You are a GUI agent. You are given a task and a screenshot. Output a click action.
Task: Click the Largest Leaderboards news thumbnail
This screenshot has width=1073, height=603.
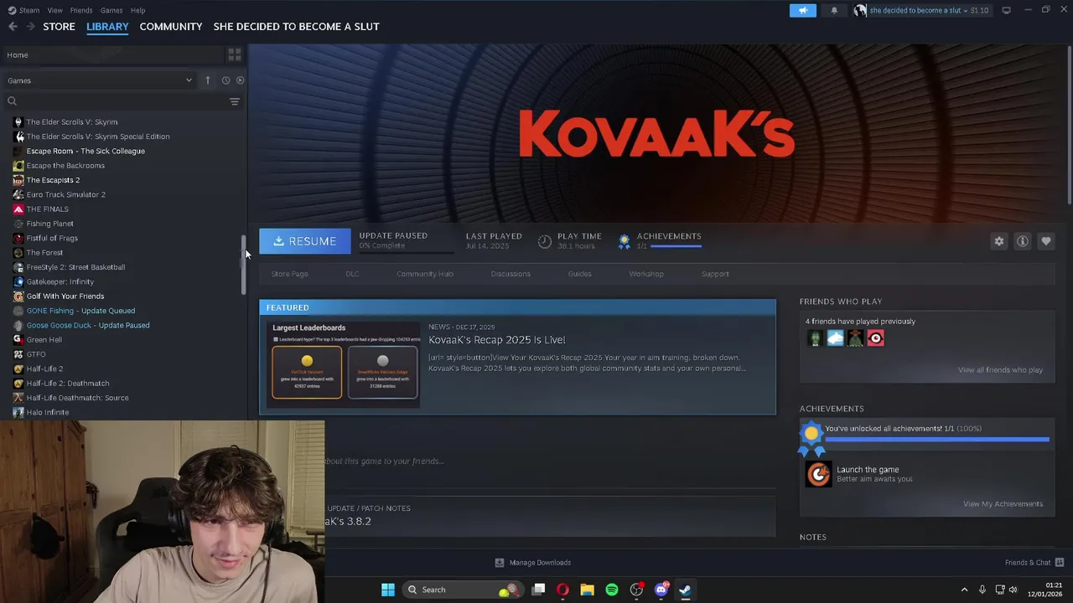344,363
